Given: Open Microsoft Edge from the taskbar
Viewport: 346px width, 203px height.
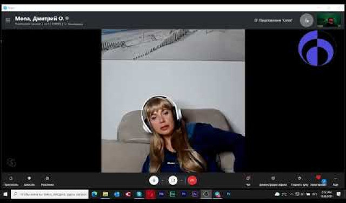Looking at the screenshot, I should tap(95, 194).
